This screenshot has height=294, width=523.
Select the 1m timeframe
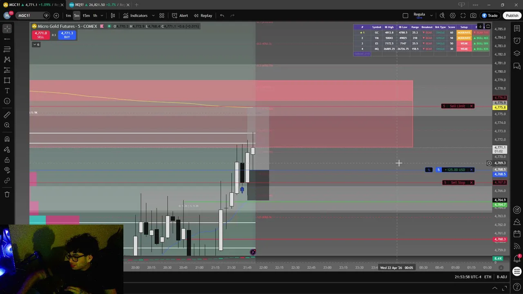point(68,16)
